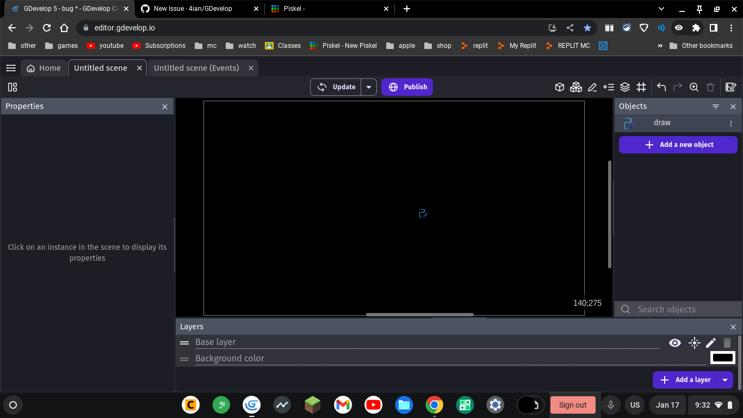Hide the Base layer using its eye icon
Screen dimensions: 743x418
(675, 343)
